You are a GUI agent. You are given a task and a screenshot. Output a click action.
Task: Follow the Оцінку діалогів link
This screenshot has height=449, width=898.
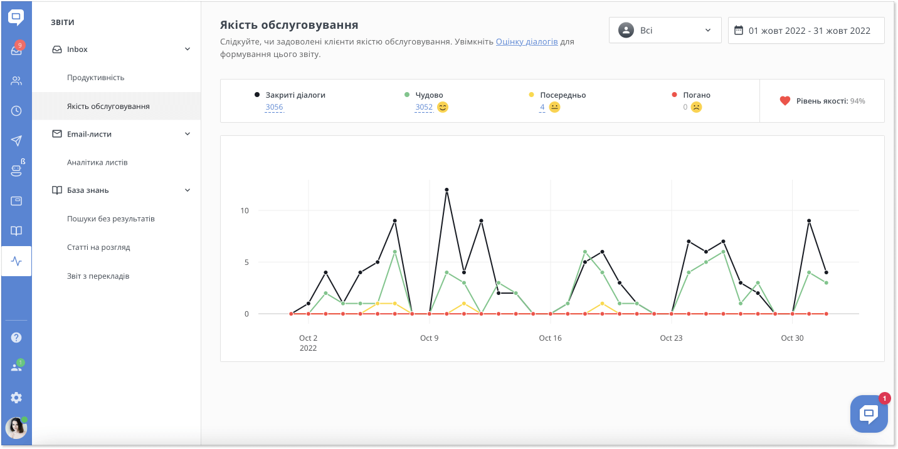[x=526, y=42]
